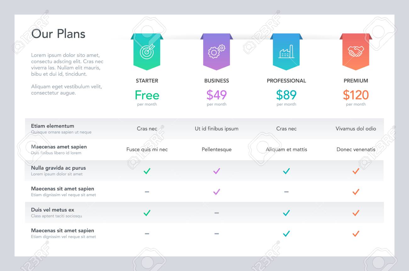The height and width of the screenshot is (271, 409).
Task: Click the PROFESSIONAL plan heading
Action: pyautogui.click(x=286, y=81)
